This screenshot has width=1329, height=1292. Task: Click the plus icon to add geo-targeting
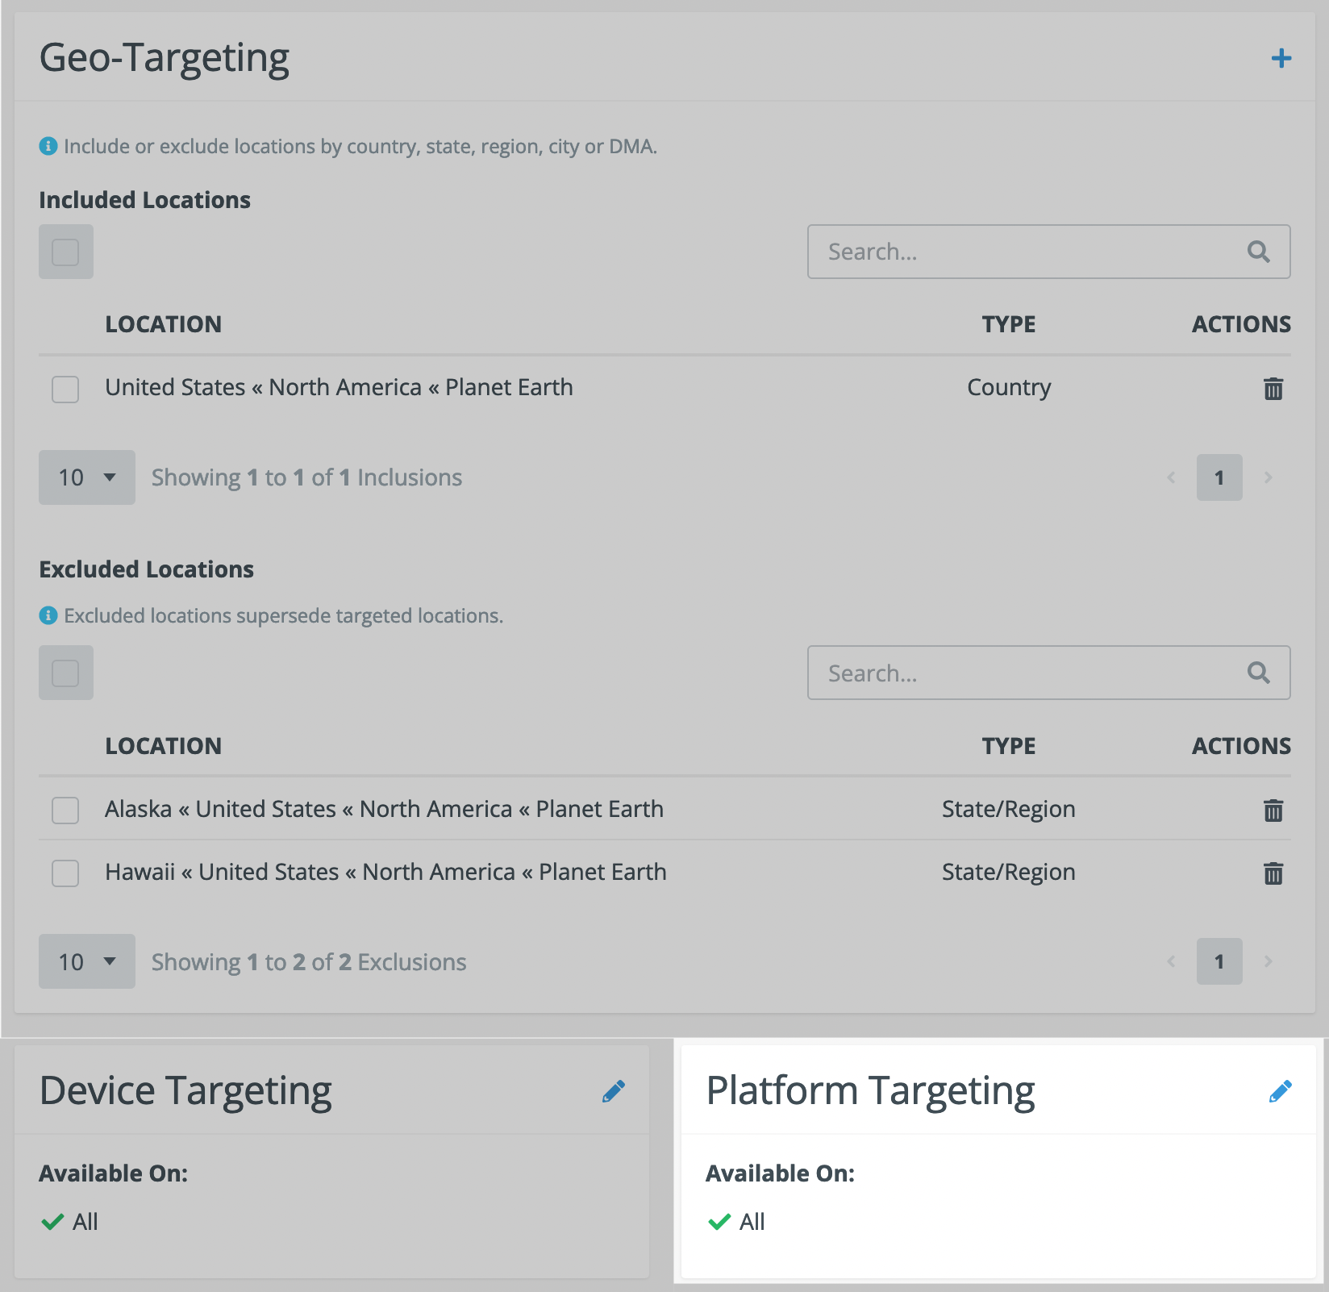(x=1281, y=58)
